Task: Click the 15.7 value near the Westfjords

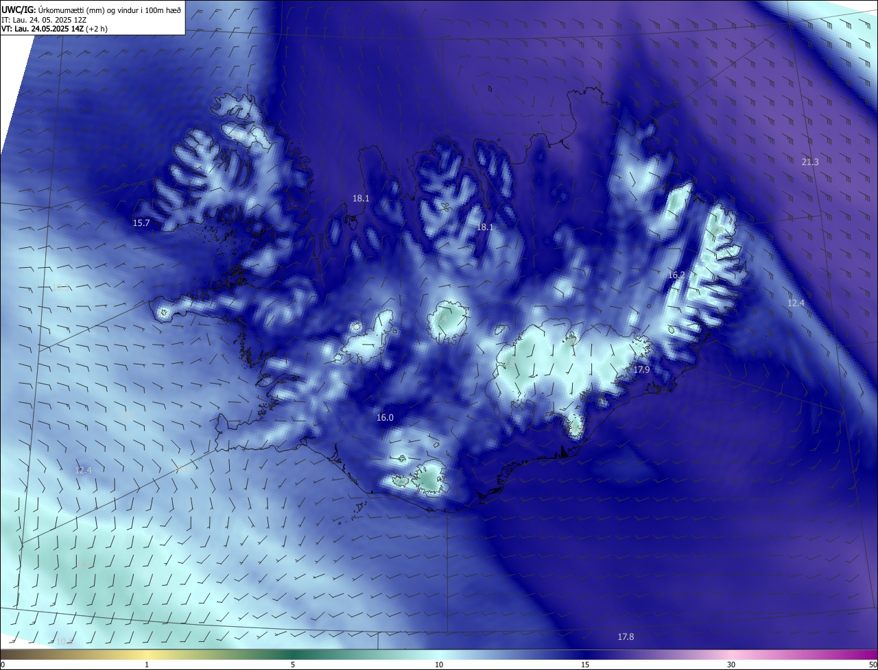Action: 141,223
